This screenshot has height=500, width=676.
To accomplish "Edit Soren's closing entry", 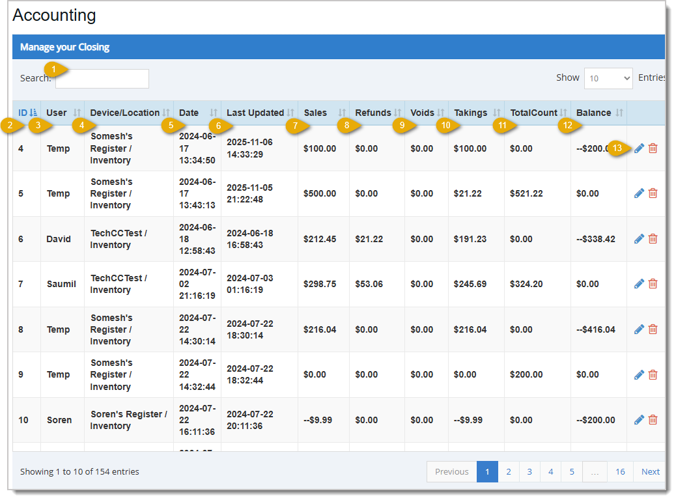I will 639,420.
